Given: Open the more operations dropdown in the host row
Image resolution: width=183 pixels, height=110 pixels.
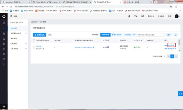Looking at the screenshot, I should click(172, 49).
